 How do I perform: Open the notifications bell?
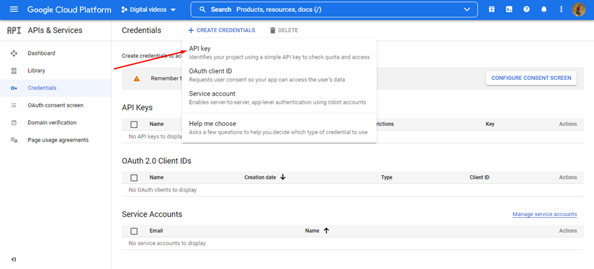544,9
